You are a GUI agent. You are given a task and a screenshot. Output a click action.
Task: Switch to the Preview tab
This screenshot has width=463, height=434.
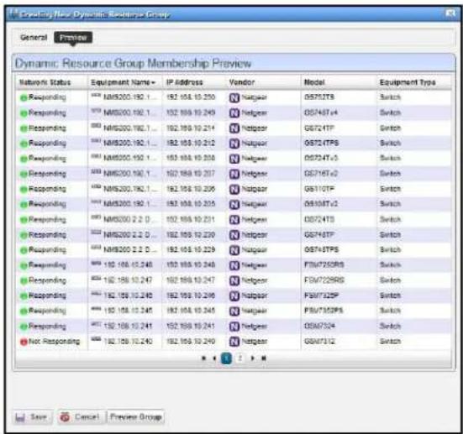(x=73, y=38)
